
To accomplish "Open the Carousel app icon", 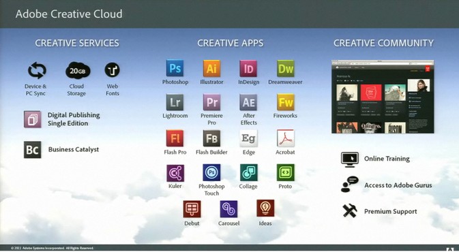I will point(228,208).
